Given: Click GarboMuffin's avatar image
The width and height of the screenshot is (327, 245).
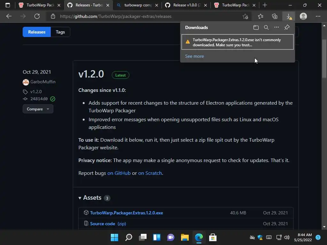Looking at the screenshot, I should point(26,82).
